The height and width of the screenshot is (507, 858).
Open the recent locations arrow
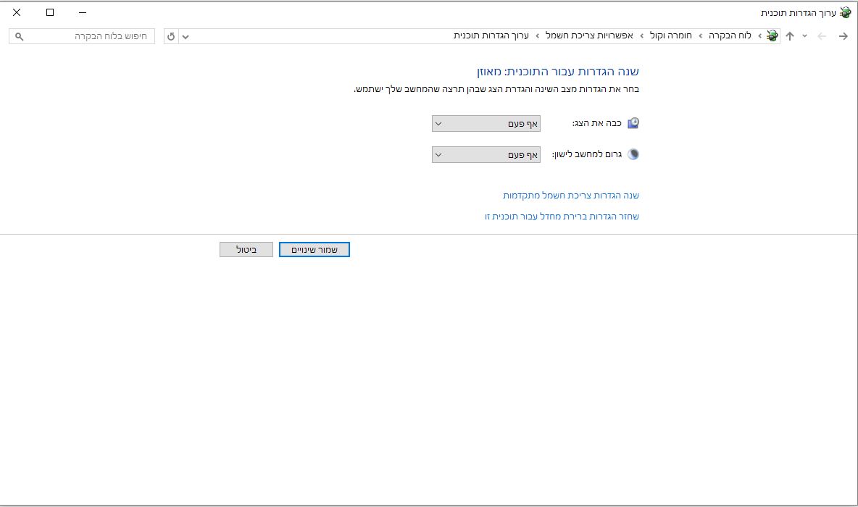click(x=804, y=36)
